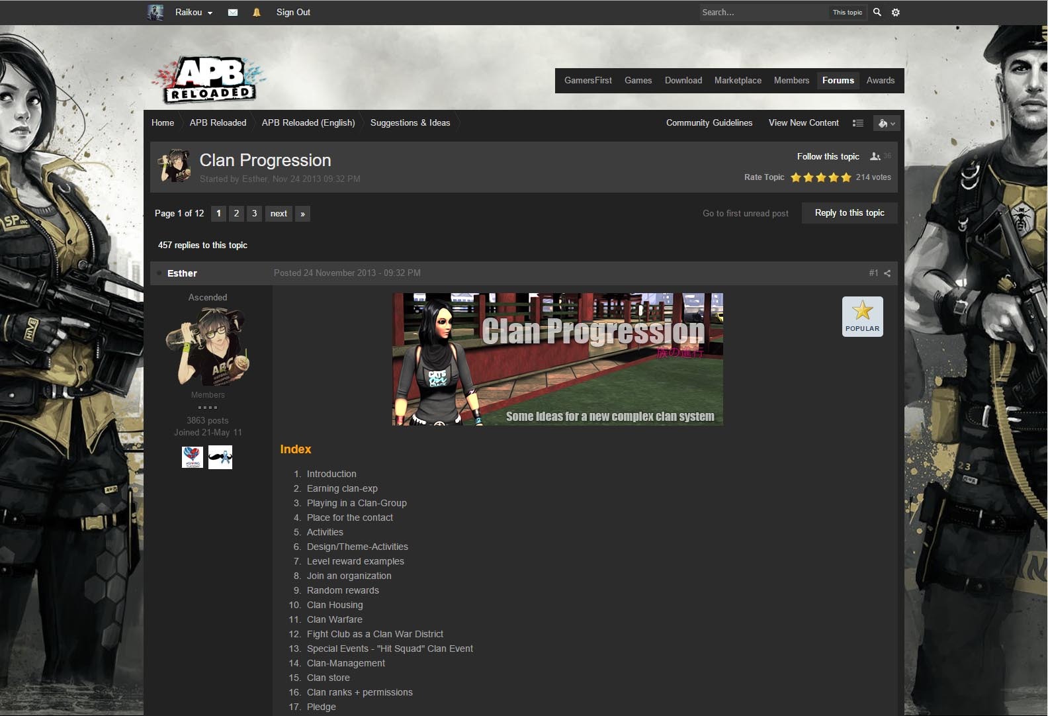Rate topic with the third star

(x=821, y=177)
